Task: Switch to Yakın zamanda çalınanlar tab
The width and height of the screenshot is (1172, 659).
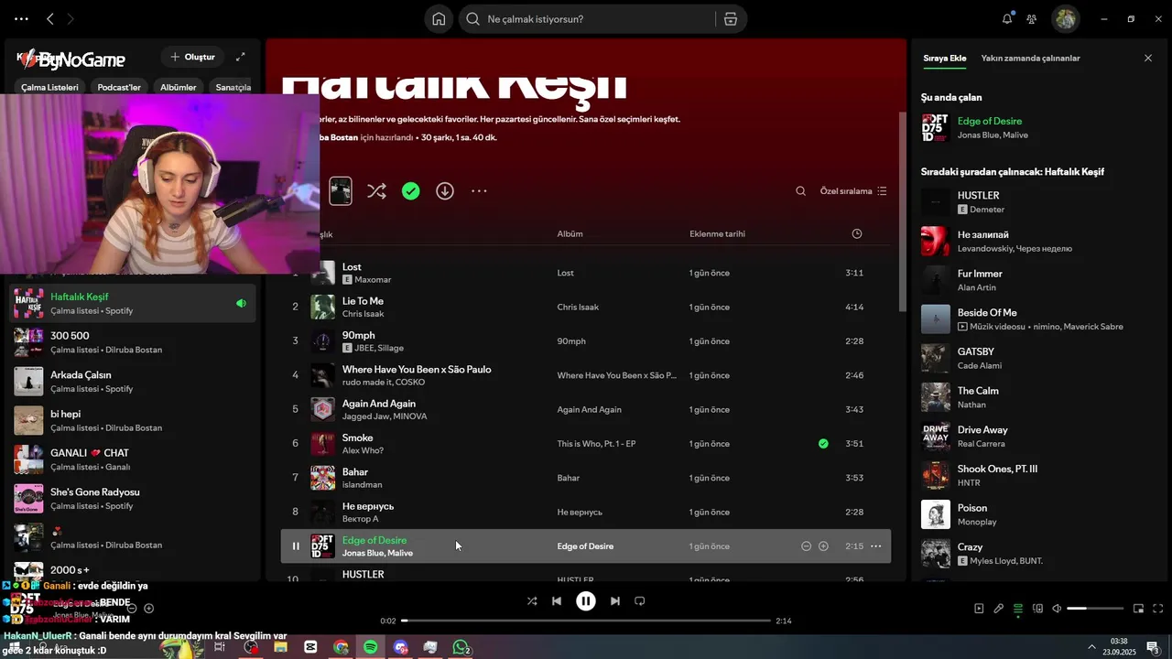Action: (x=1030, y=58)
